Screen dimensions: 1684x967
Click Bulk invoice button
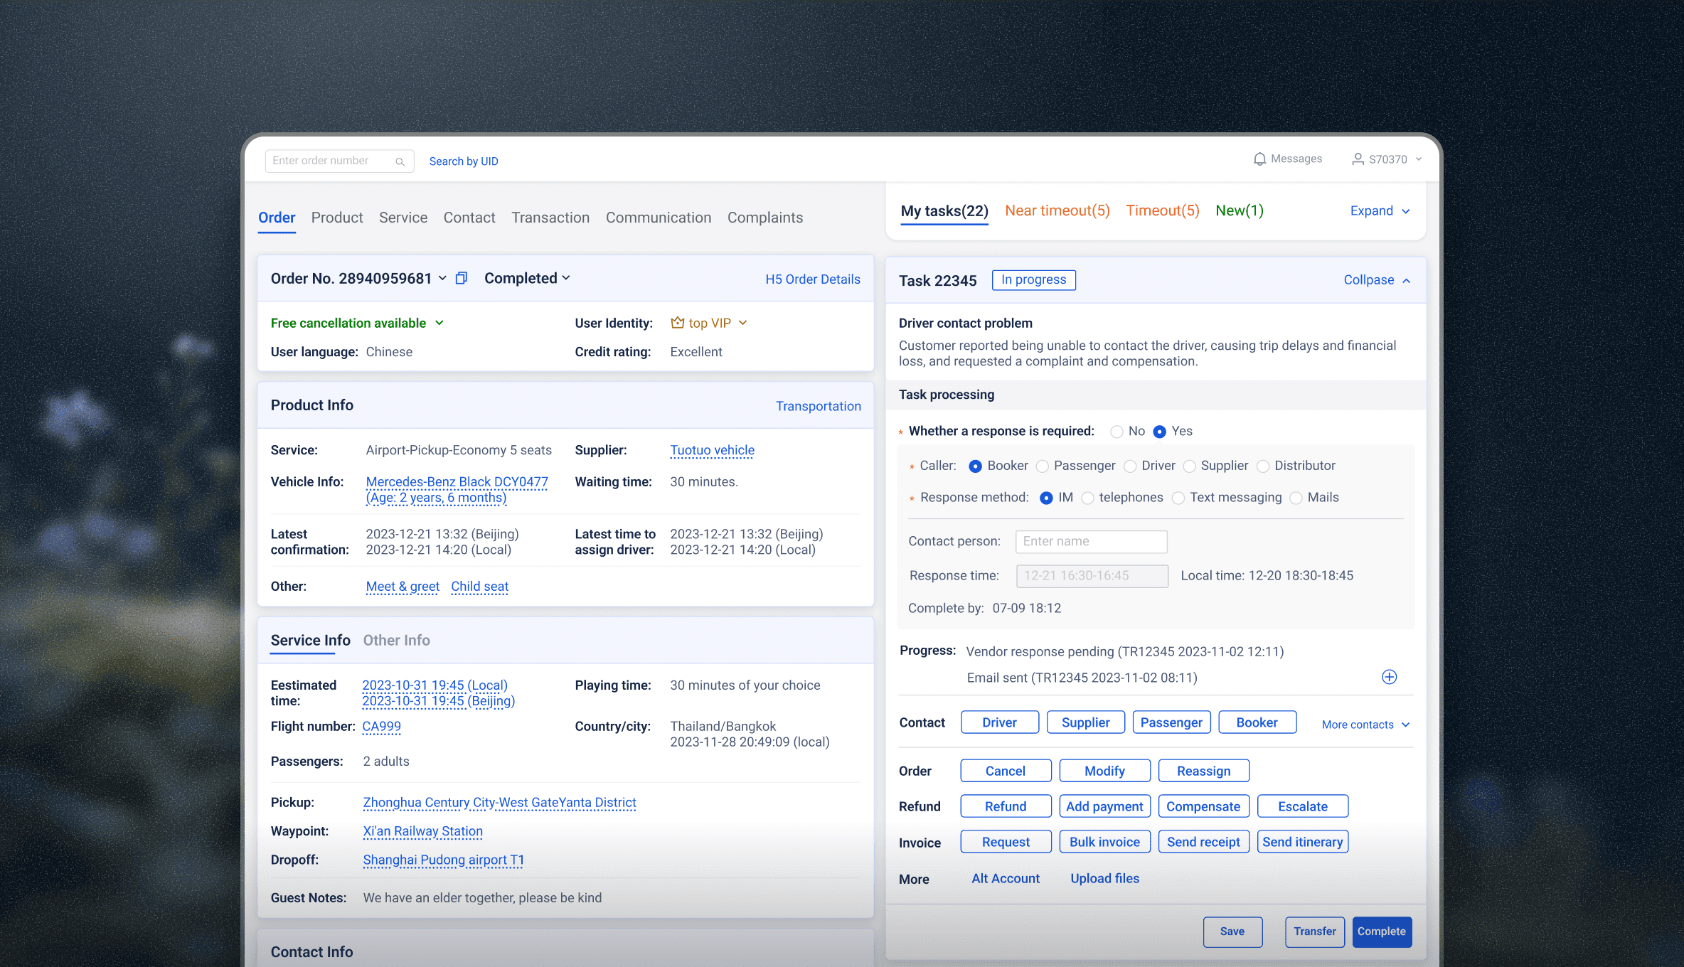1104,843
